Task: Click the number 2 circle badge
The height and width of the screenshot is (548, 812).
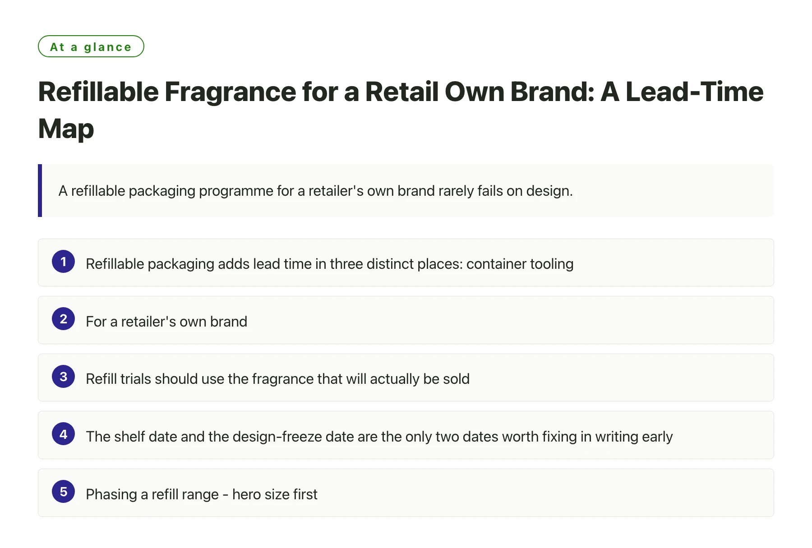Action: (63, 319)
